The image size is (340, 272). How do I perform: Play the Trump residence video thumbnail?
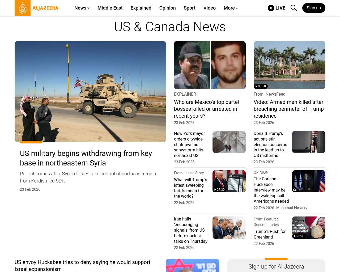(290, 65)
